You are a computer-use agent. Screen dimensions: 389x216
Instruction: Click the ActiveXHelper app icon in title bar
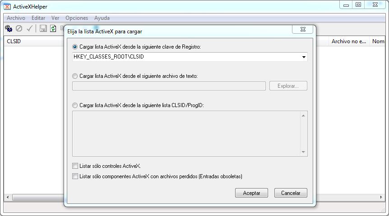[7, 7]
